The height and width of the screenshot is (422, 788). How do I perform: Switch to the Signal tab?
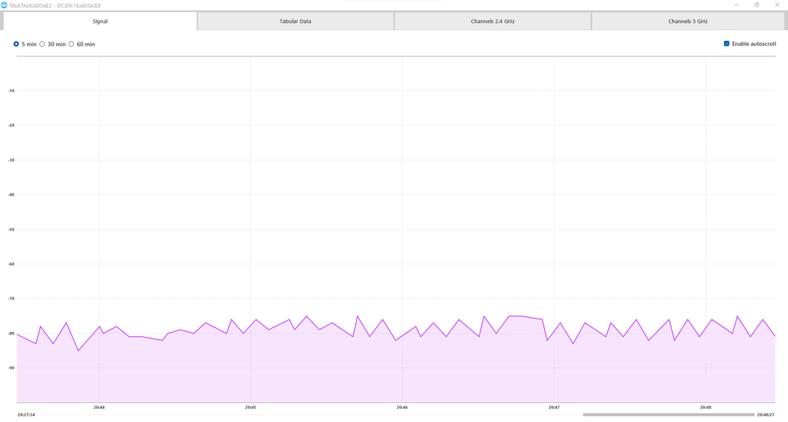[100, 21]
